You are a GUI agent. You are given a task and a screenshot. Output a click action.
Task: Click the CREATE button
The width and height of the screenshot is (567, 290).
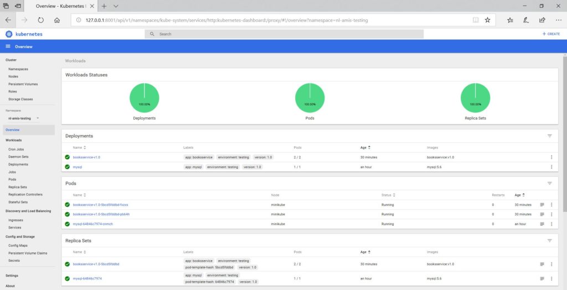(551, 34)
